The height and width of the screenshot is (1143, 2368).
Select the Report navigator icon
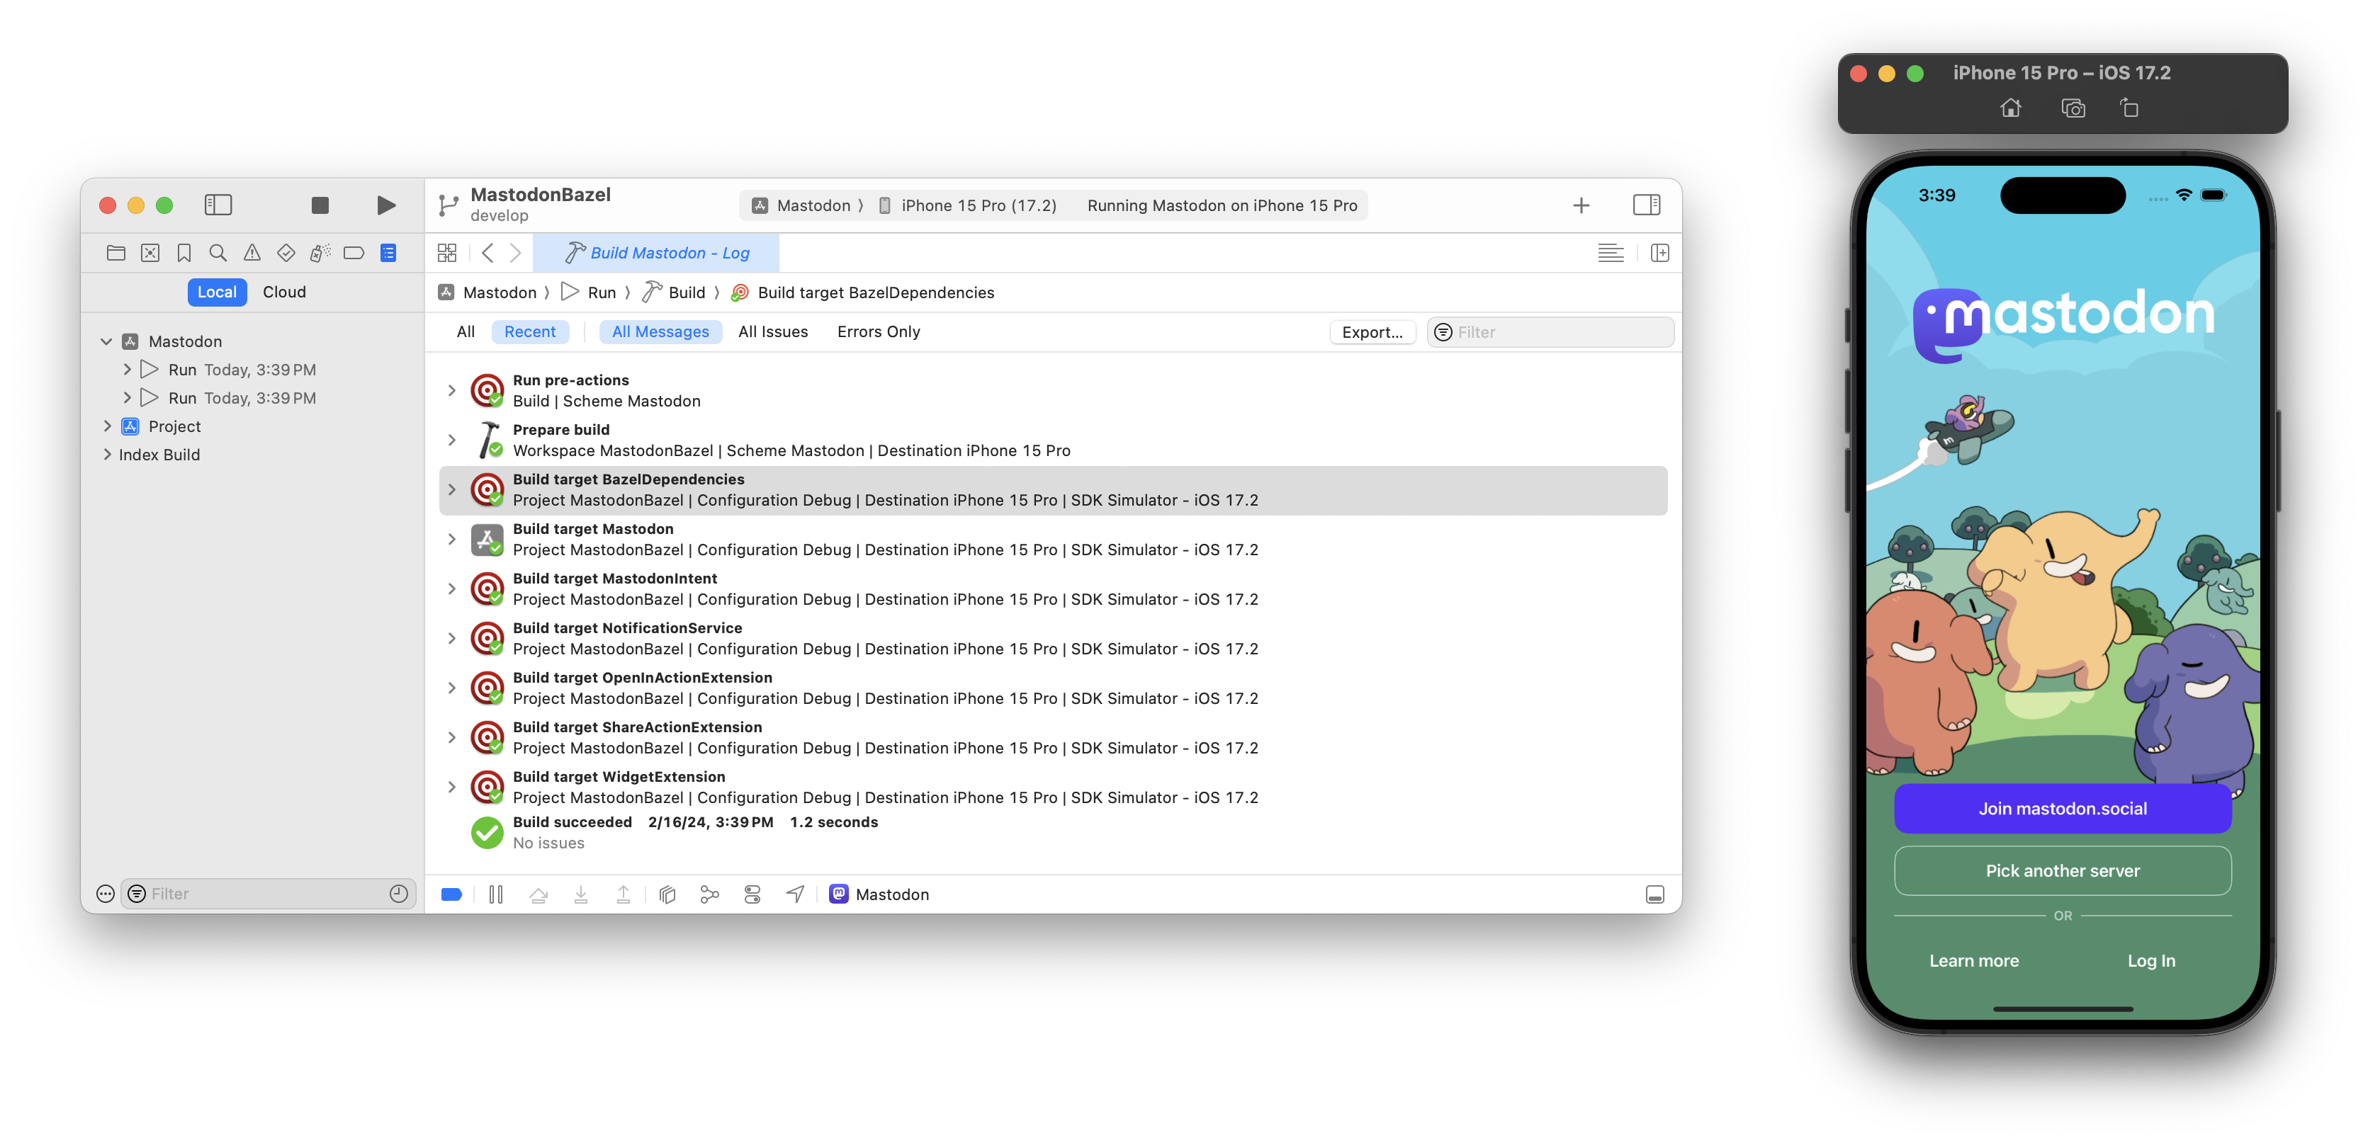coord(388,253)
